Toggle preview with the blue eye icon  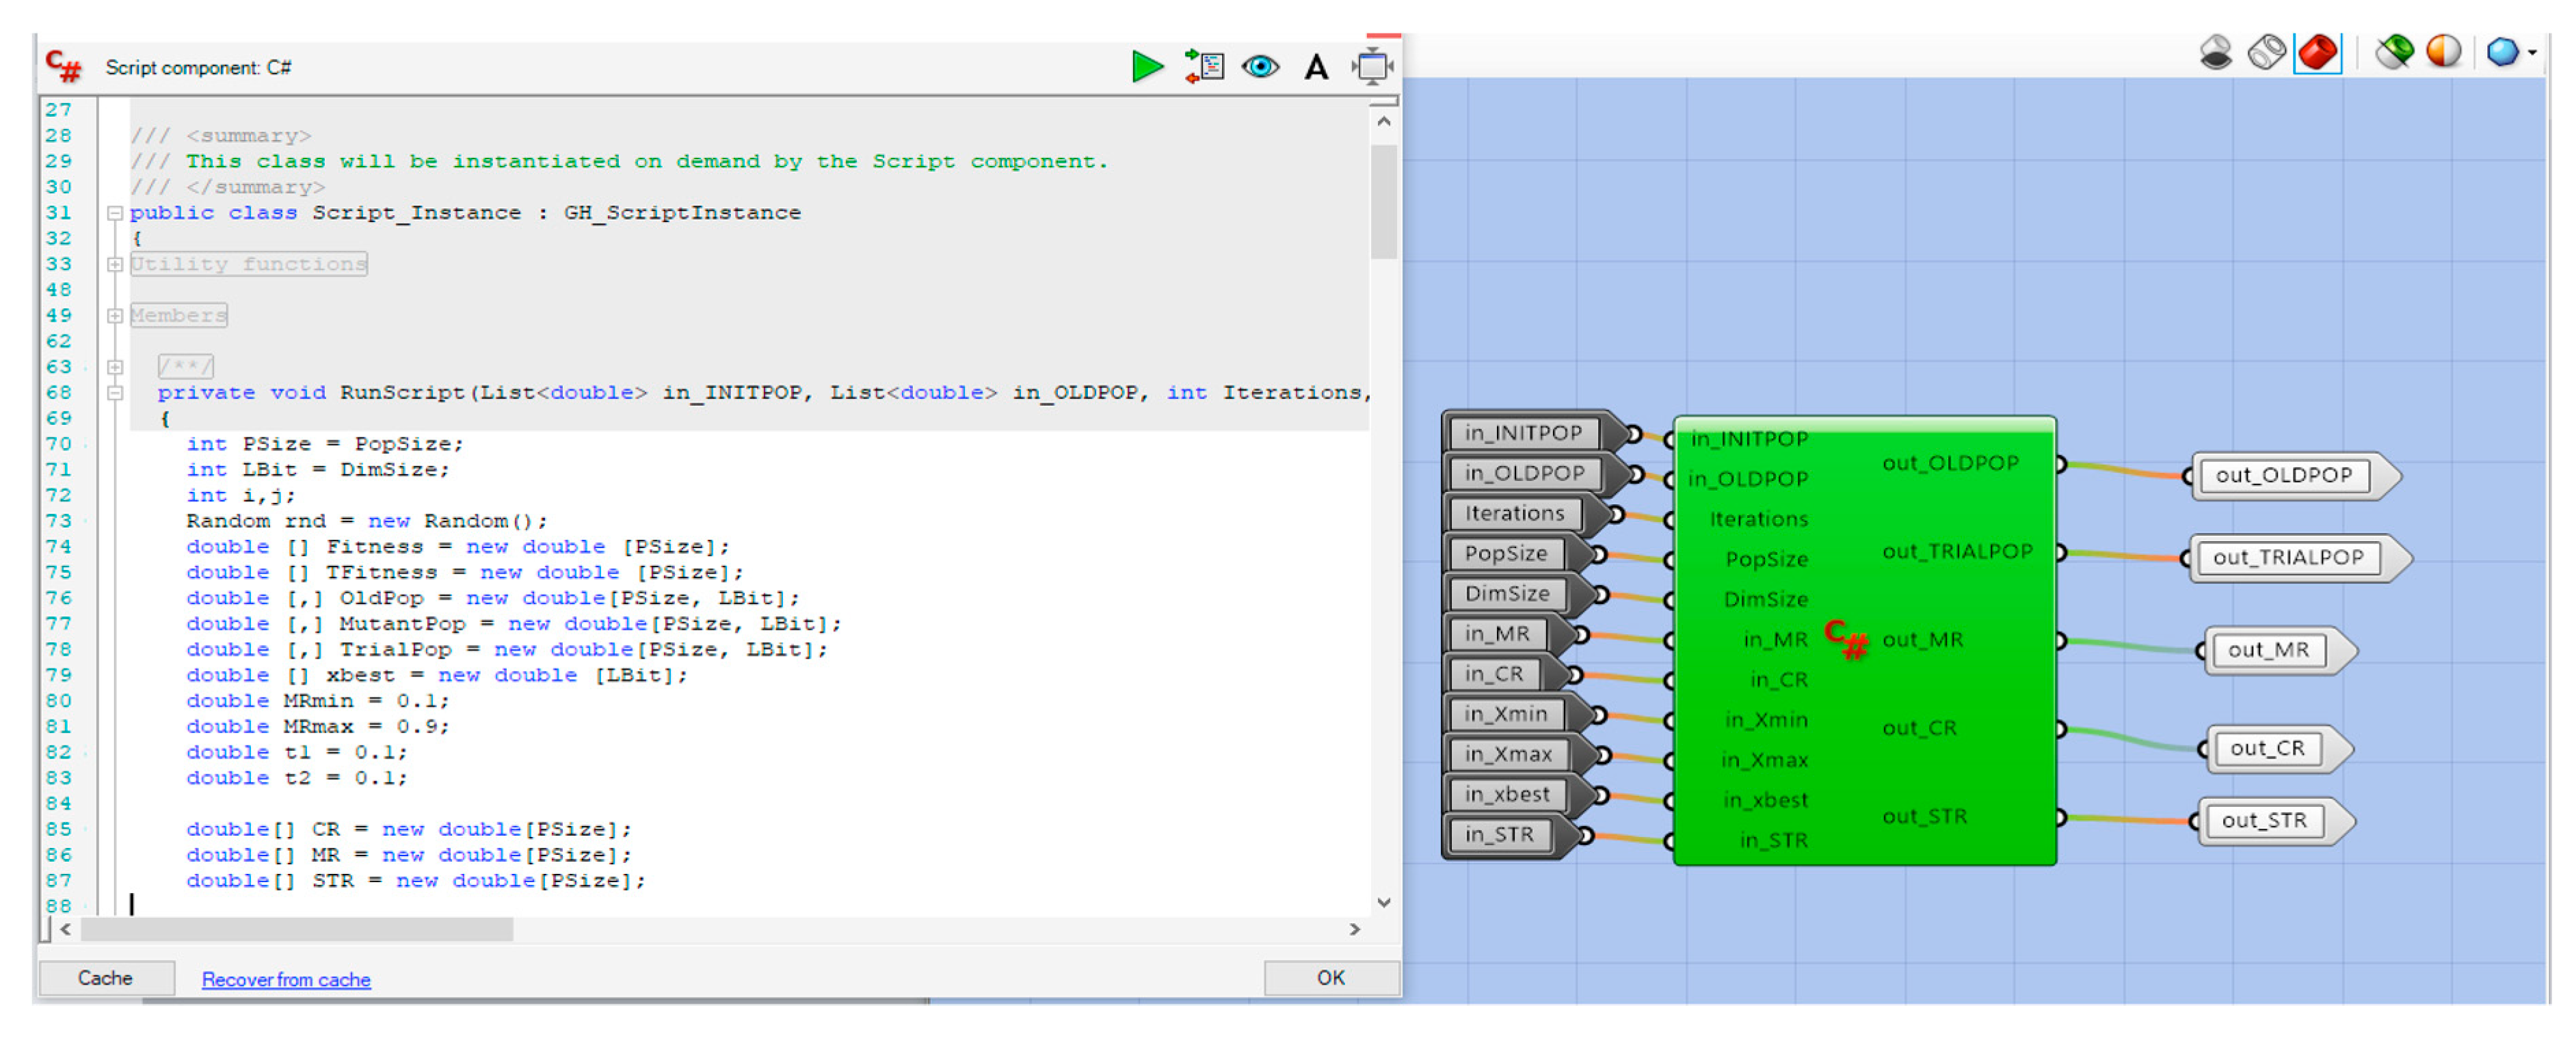[x=1260, y=67]
